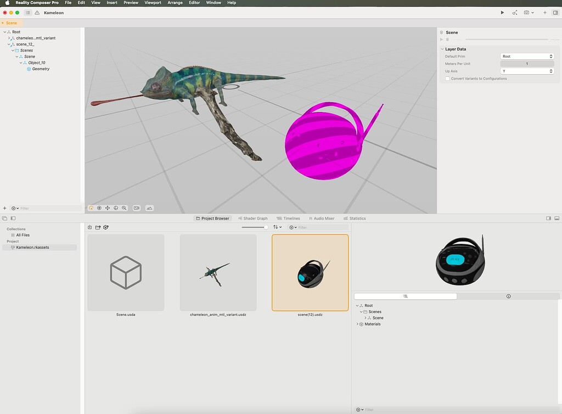This screenshot has height=414, width=562.
Task: Click the import files icon in Project Browser
Action: [90, 227]
